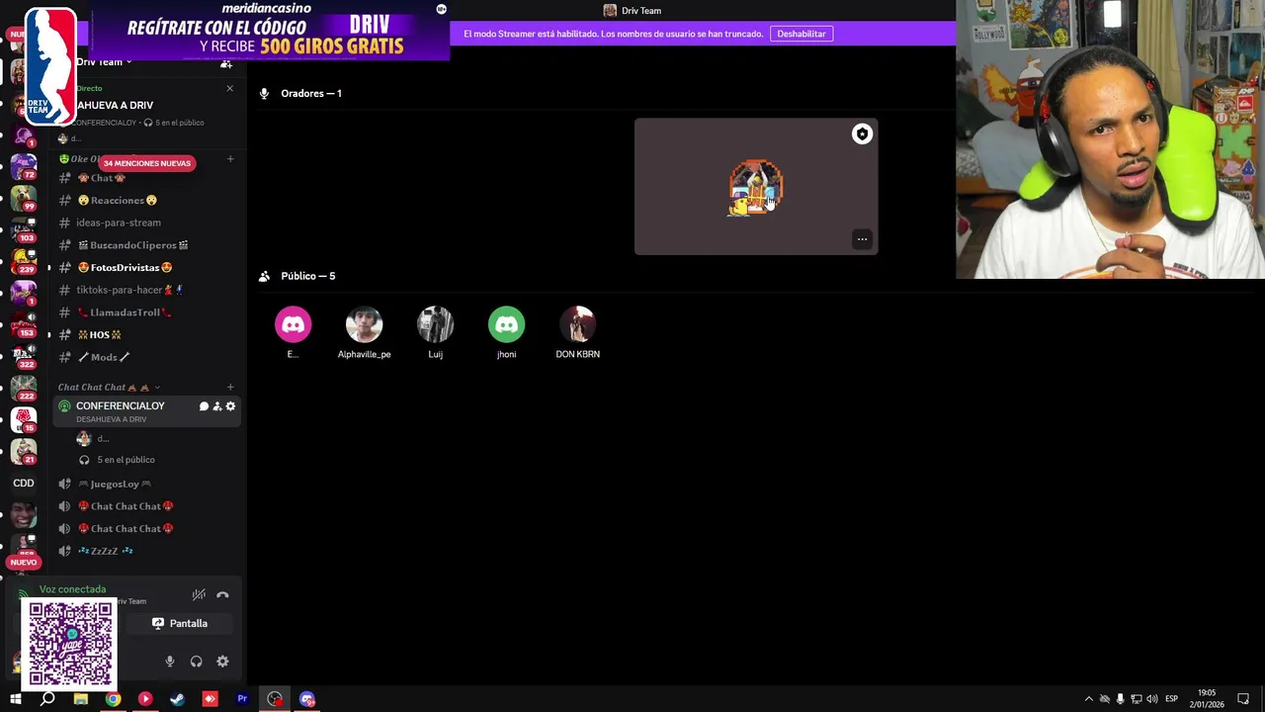Open the FotosDrivistas channel
This screenshot has width=1265, height=712.
pos(146,267)
